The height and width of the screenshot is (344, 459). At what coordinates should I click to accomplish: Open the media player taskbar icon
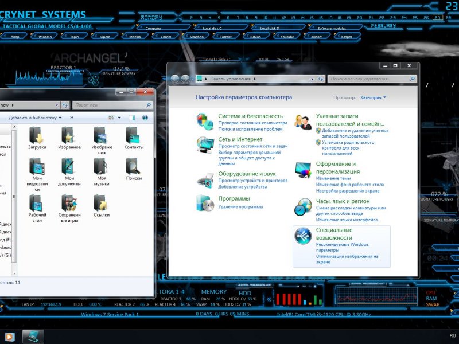coord(9,337)
